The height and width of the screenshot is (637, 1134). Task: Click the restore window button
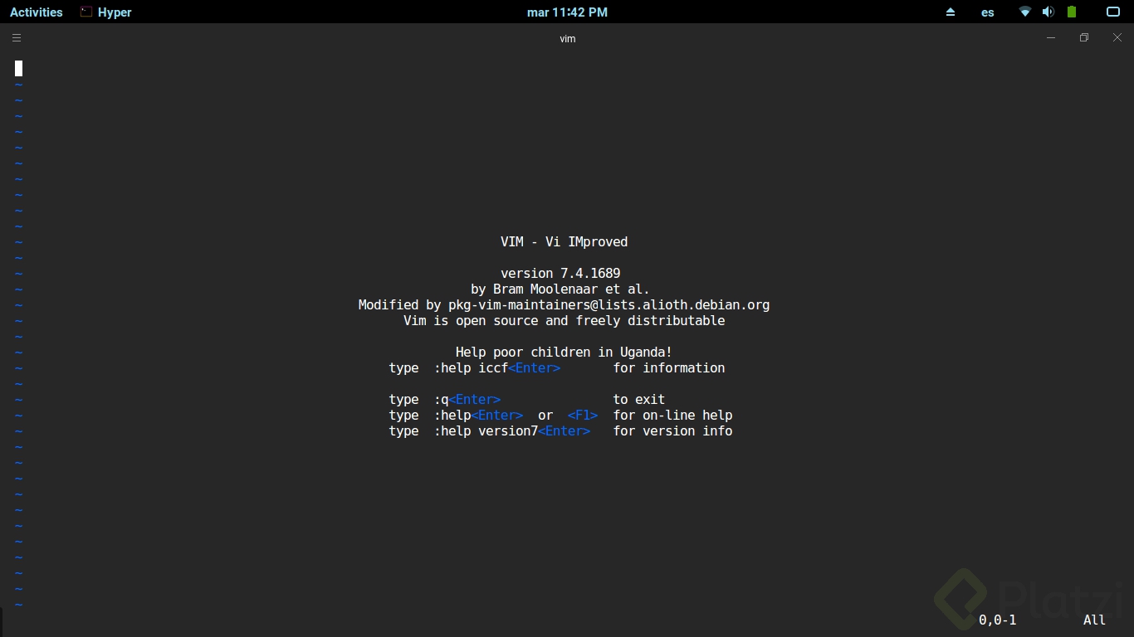click(1083, 37)
